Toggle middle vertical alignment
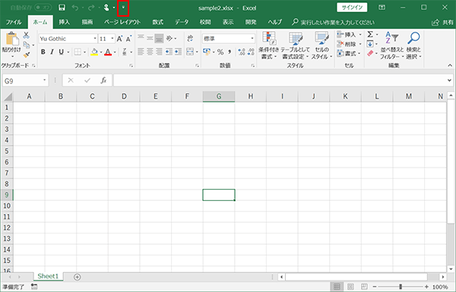This screenshot has height=292, width=456. tap(150, 39)
